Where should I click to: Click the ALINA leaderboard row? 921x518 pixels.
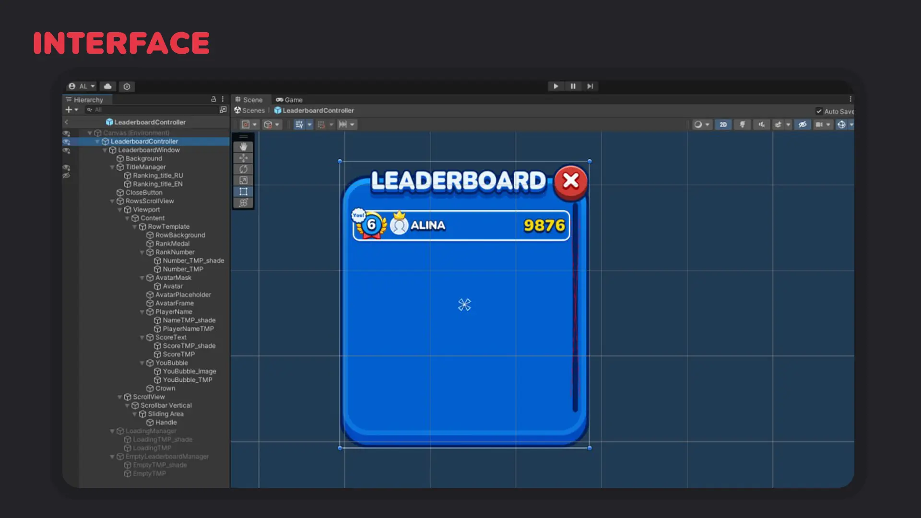pyautogui.click(x=461, y=225)
